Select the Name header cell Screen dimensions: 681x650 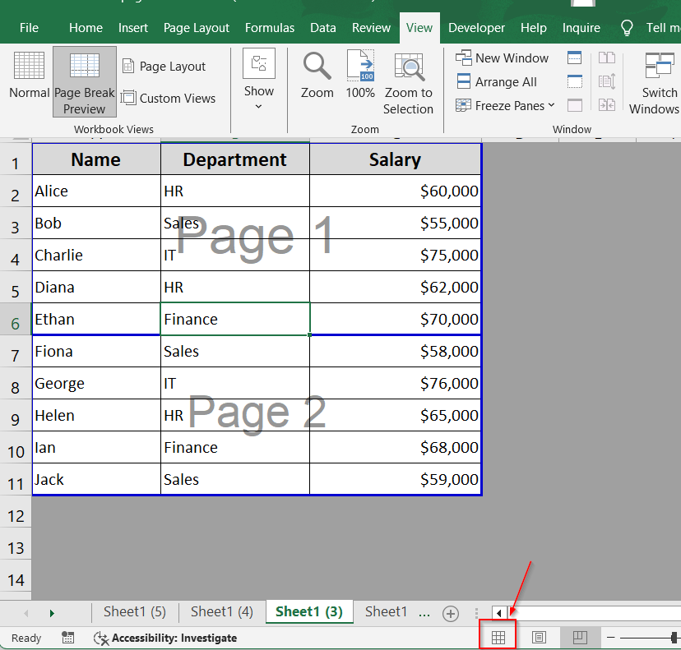pos(96,159)
